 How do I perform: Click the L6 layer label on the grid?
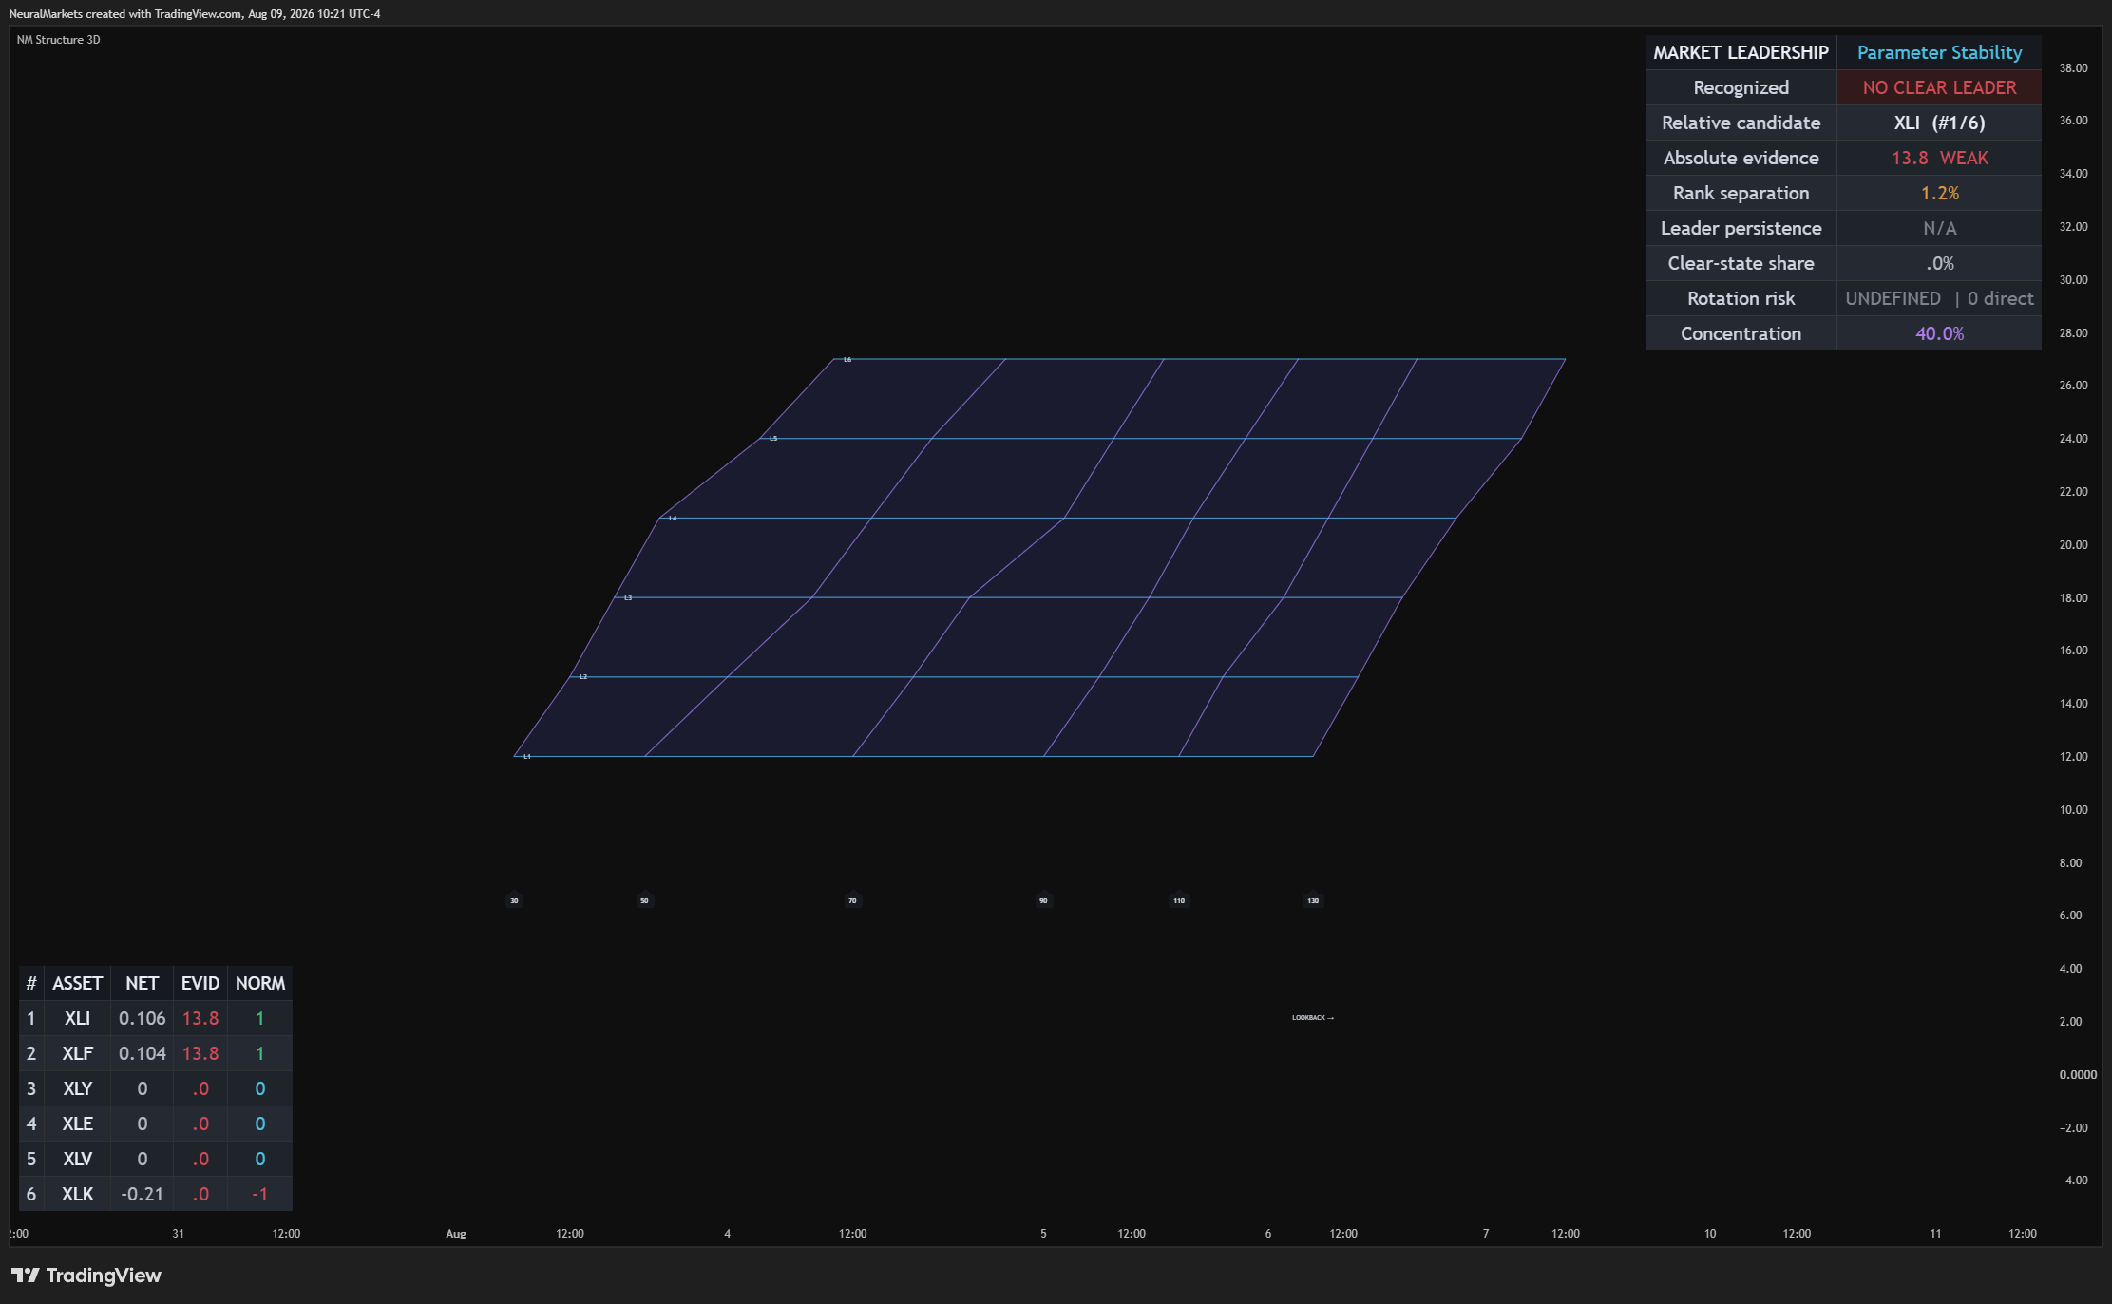(x=847, y=359)
